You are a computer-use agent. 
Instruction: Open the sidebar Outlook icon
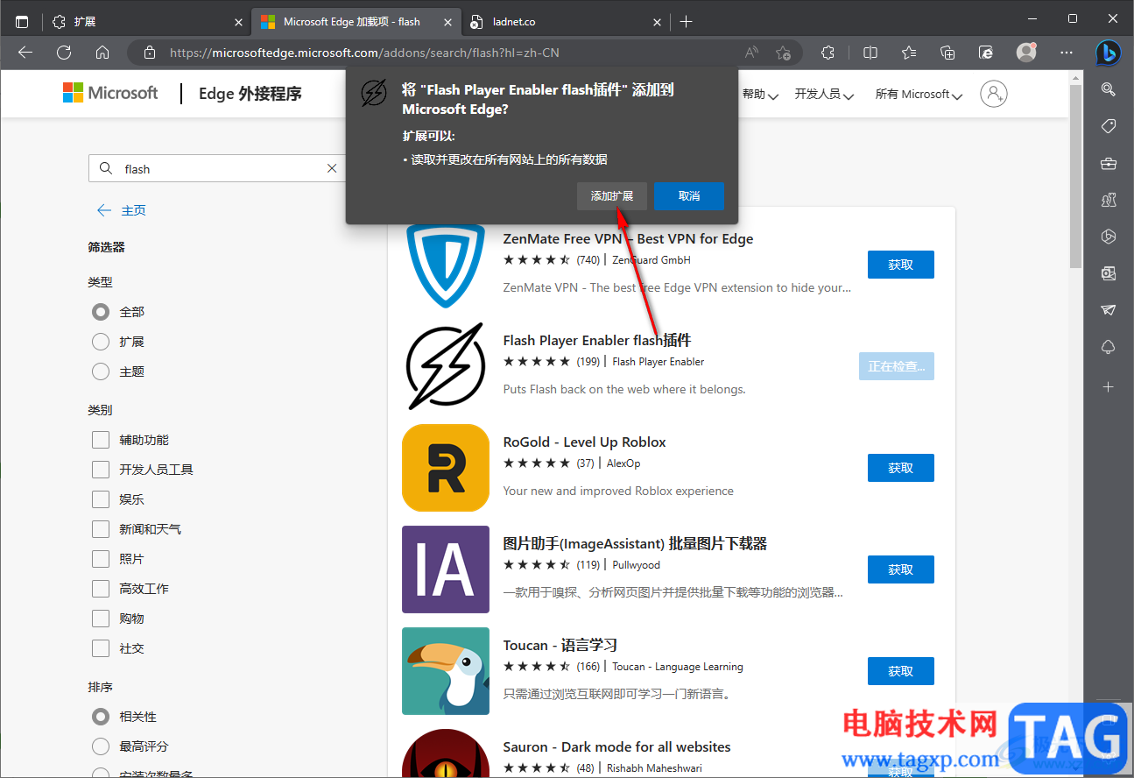pyautogui.click(x=1108, y=274)
